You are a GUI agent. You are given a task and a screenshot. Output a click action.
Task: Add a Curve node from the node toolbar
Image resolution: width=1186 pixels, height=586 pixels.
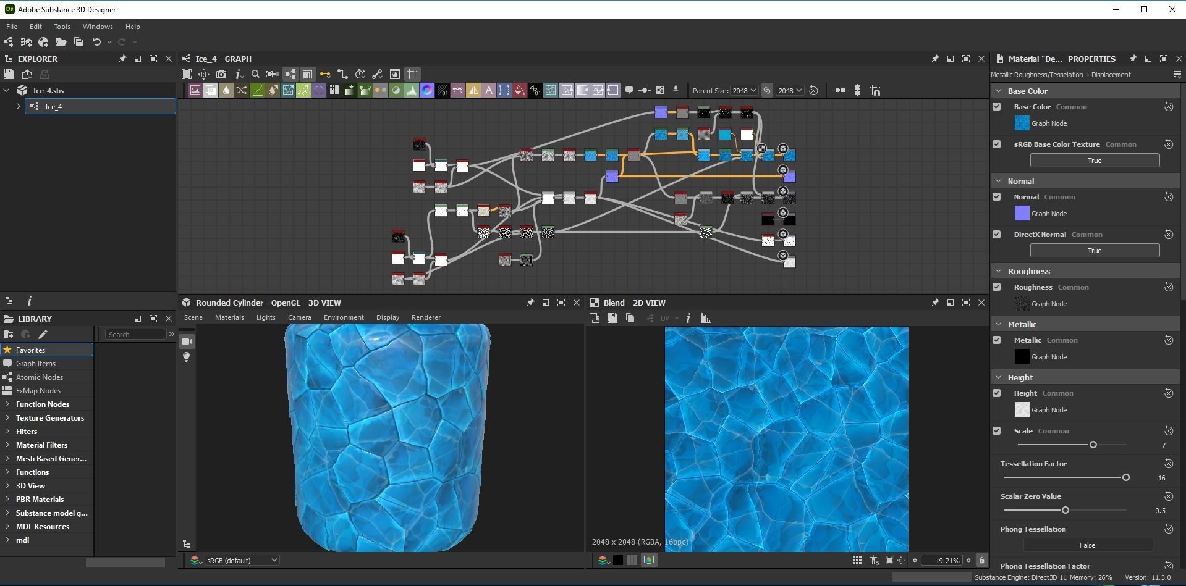tap(257, 90)
